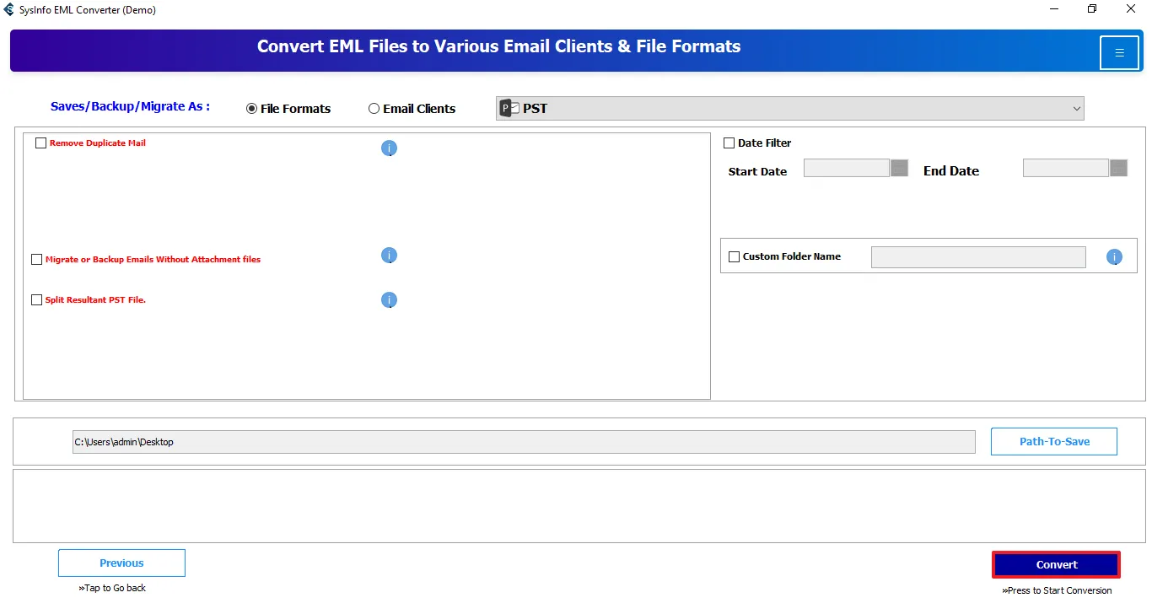Click info icon beside Remove Duplicate Mail
Viewport: 1152px width, 614px height.
click(389, 148)
